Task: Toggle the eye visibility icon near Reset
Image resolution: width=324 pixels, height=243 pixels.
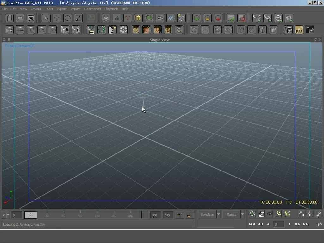Action: pyautogui.click(x=270, y=214)
